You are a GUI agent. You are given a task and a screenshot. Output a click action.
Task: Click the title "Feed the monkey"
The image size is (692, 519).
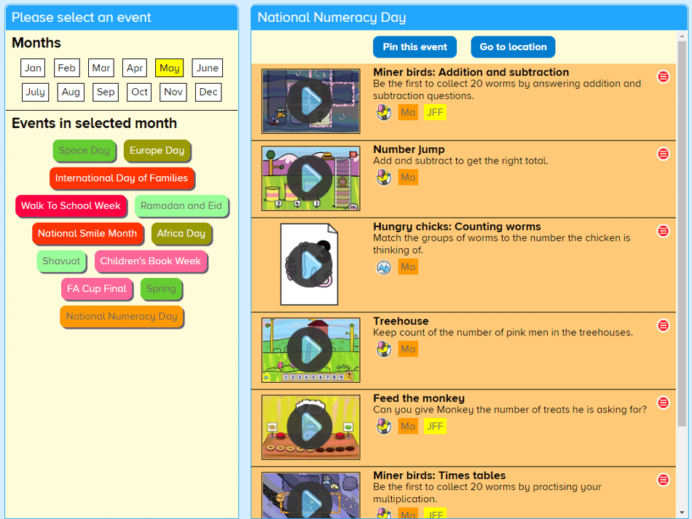419,398
